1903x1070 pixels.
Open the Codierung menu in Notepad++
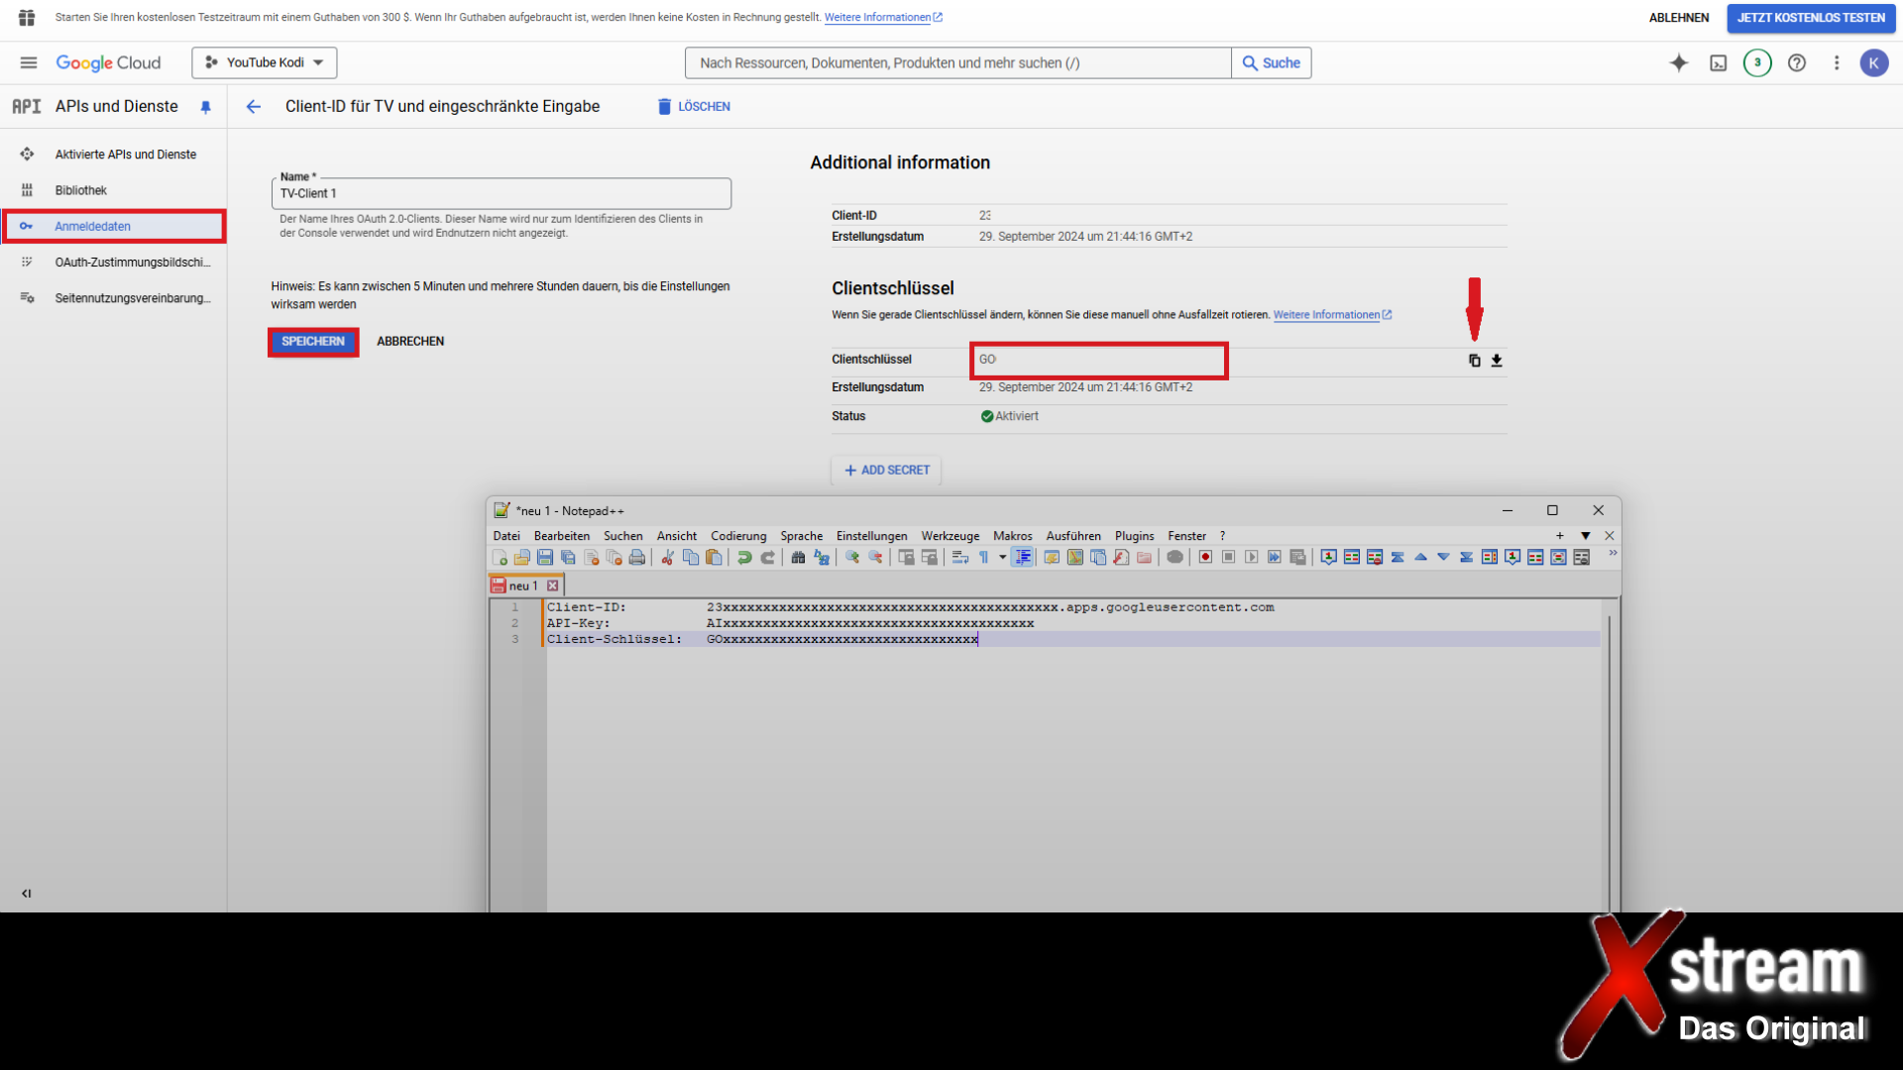[x=737, y=536]
